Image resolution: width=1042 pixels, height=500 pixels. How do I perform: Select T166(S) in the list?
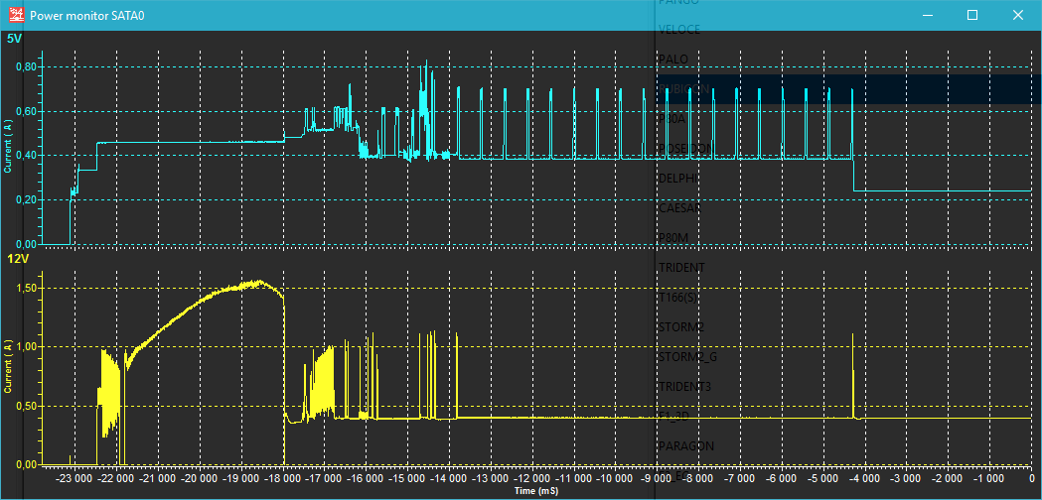point(681,297)
